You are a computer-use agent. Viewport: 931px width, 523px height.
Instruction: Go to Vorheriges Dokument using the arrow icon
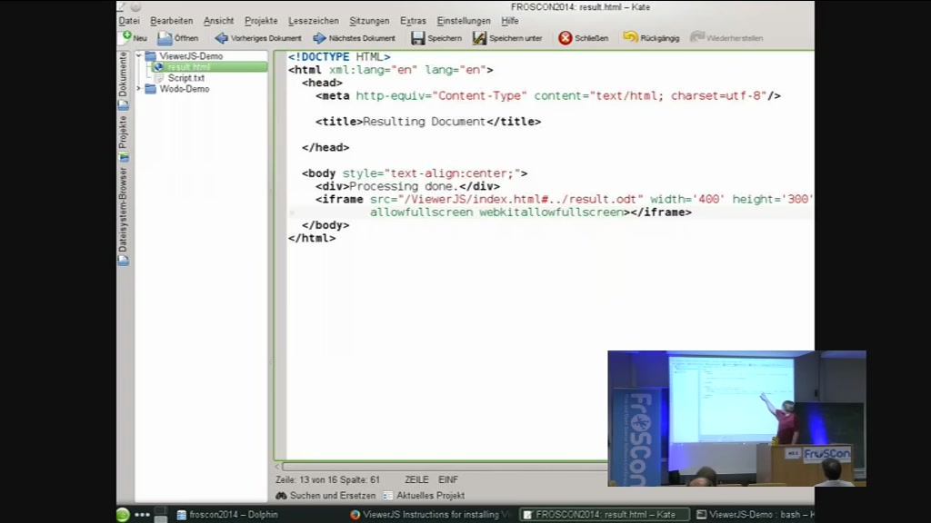222,38
